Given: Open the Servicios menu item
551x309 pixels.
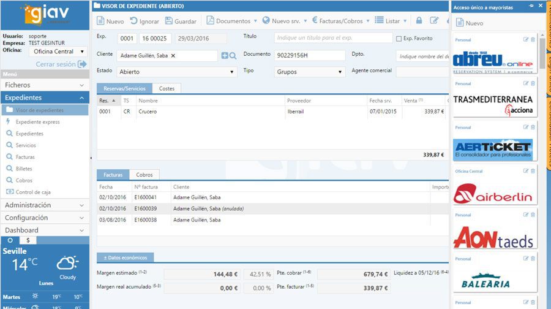Looking at the screenshot, I should coord(26,145).
